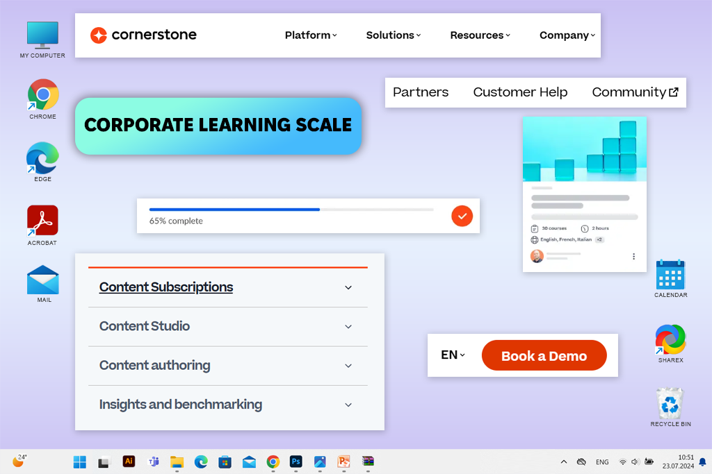Open the Photos app in taskbar

(320, 462)
